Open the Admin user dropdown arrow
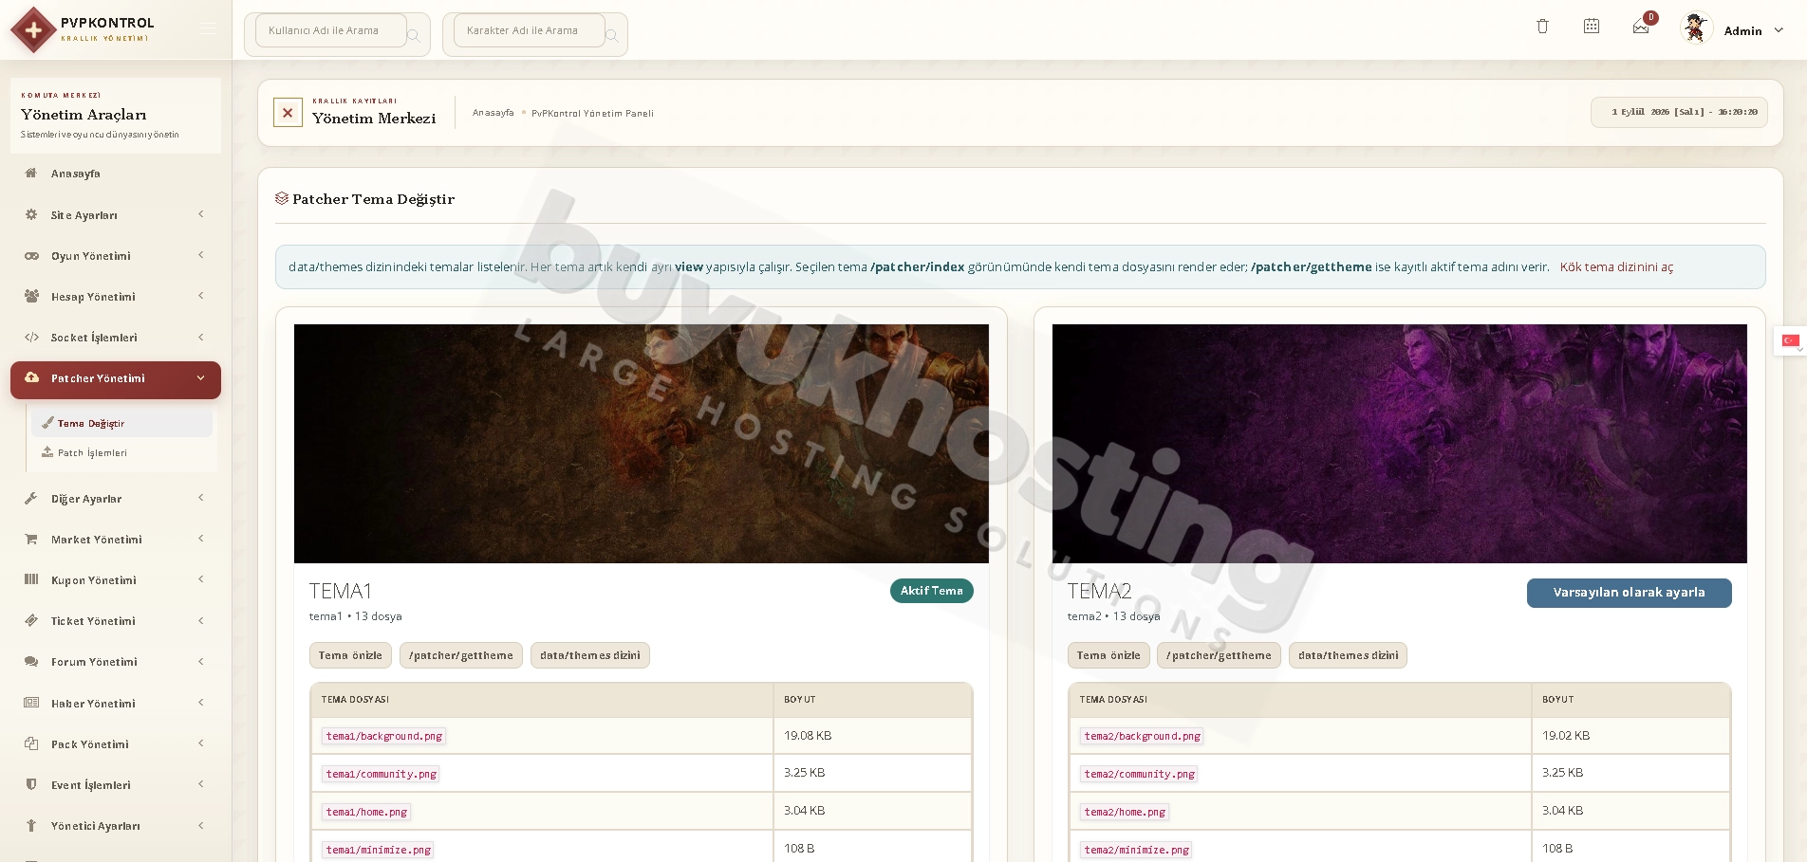Viewport: 1807px width, 862px height. [x=1779, y=30]
